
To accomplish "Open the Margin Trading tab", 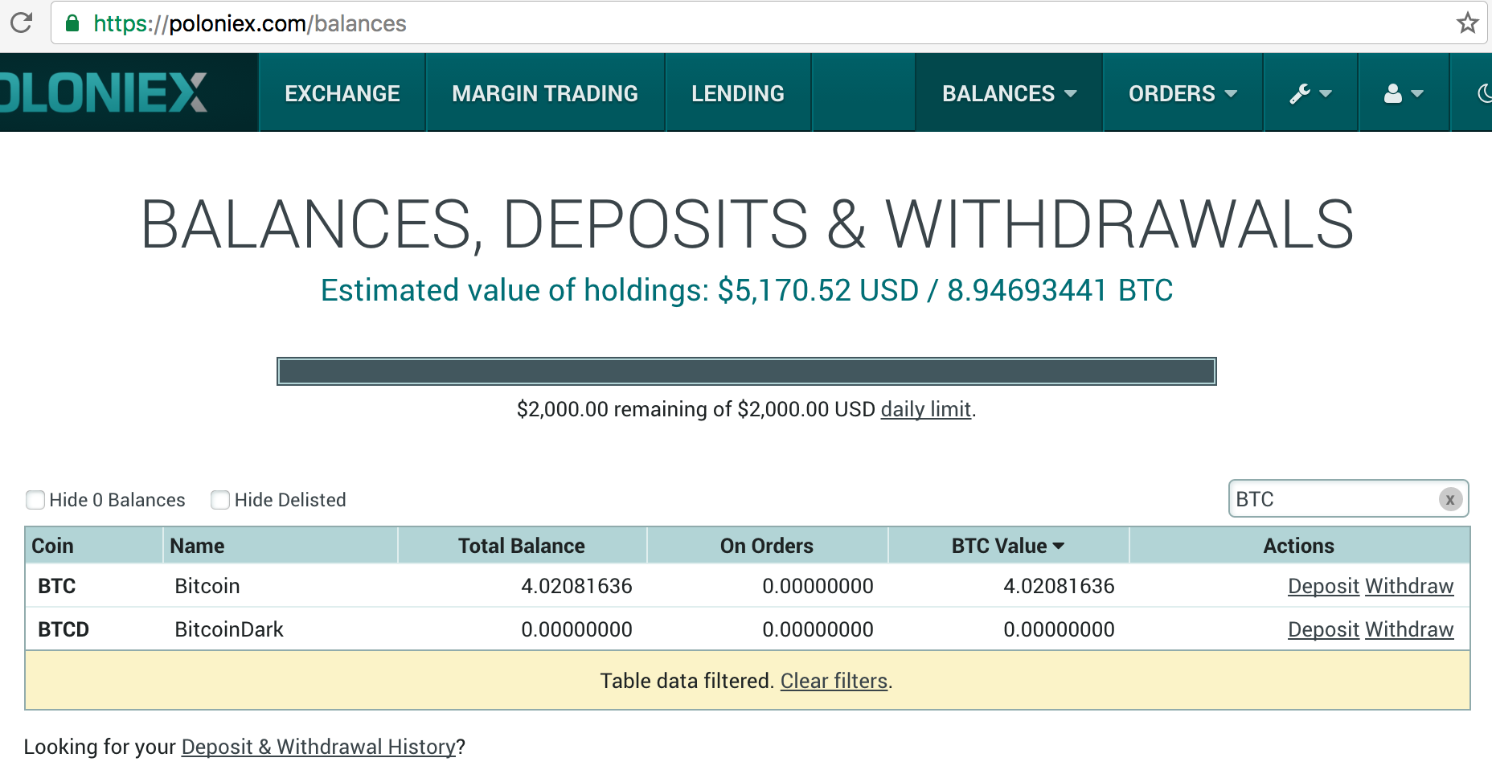I will (545, 93).
